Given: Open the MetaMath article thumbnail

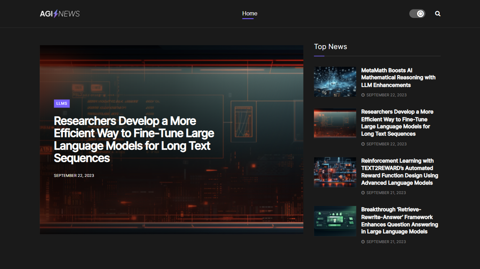Looking at the screenshot, I should tap(335, 82).
